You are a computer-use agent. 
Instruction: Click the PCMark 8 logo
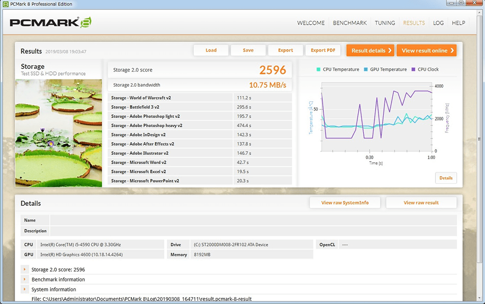click(x=50, y=22)
